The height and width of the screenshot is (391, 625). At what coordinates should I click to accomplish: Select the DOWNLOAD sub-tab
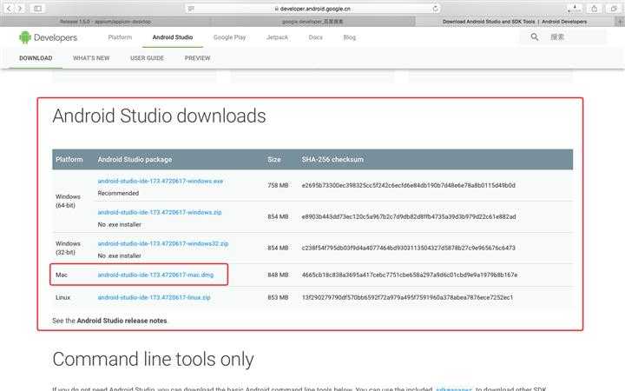pyautogui.click(x=36, y=58)
